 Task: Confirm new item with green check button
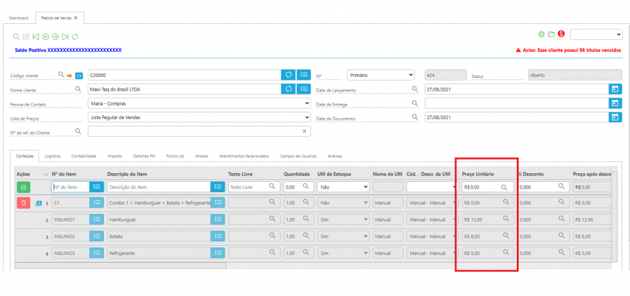pos(23,187)
